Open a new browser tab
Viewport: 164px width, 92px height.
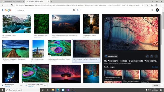tap(51, 2)
